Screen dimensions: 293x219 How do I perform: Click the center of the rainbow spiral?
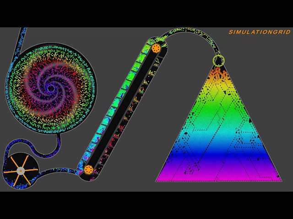[x=51, y=89]
